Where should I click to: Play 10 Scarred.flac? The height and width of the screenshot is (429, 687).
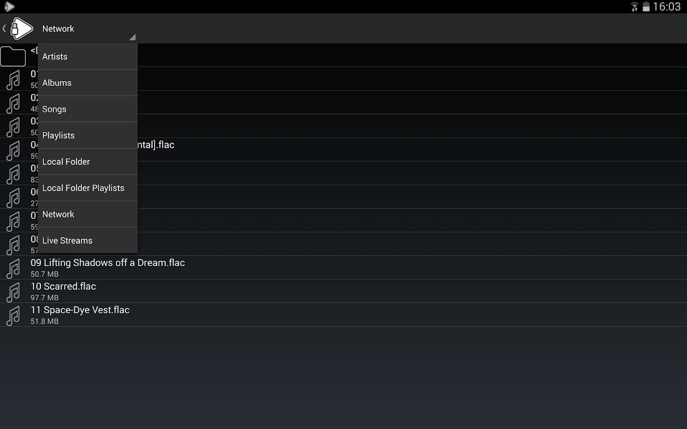point(343,291)
